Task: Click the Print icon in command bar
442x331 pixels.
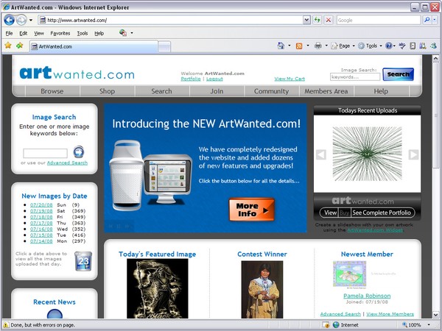Action: (x=318, y=46)
